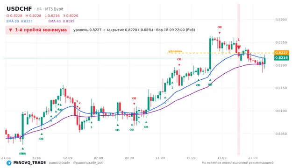This screenshot has width=299, height=168.
Task: Click the 0.8300 price axis label
Action: 281,20
